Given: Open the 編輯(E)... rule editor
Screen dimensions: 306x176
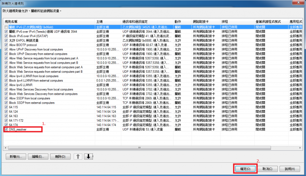Looking at the screenshot, I should tap(38, 157).
